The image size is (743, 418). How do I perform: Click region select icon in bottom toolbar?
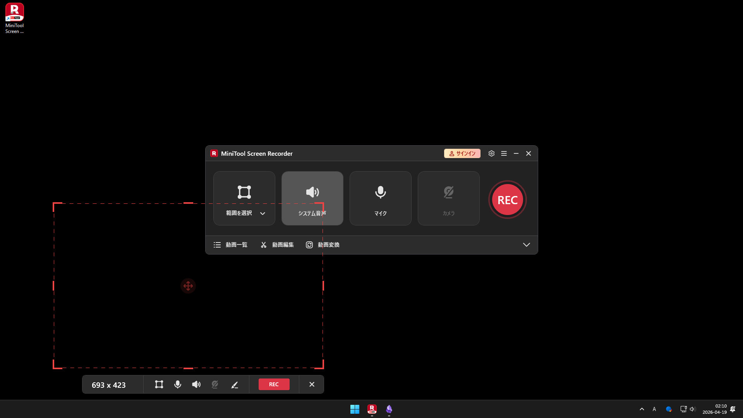(159, 384)
